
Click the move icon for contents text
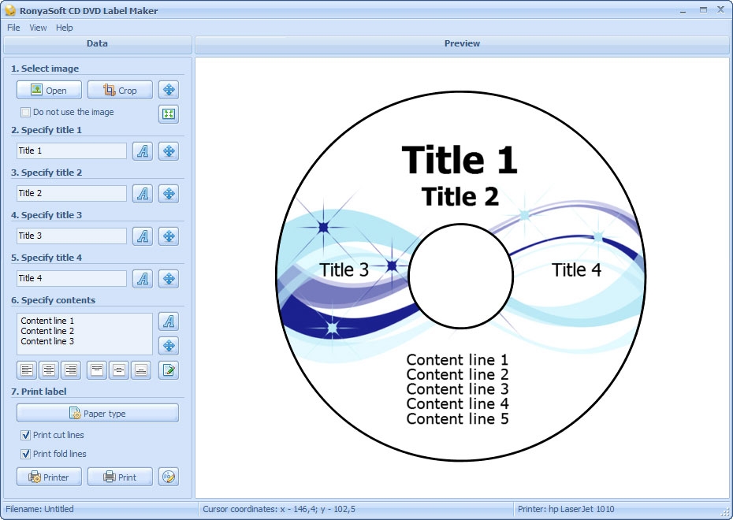point(169,346)
